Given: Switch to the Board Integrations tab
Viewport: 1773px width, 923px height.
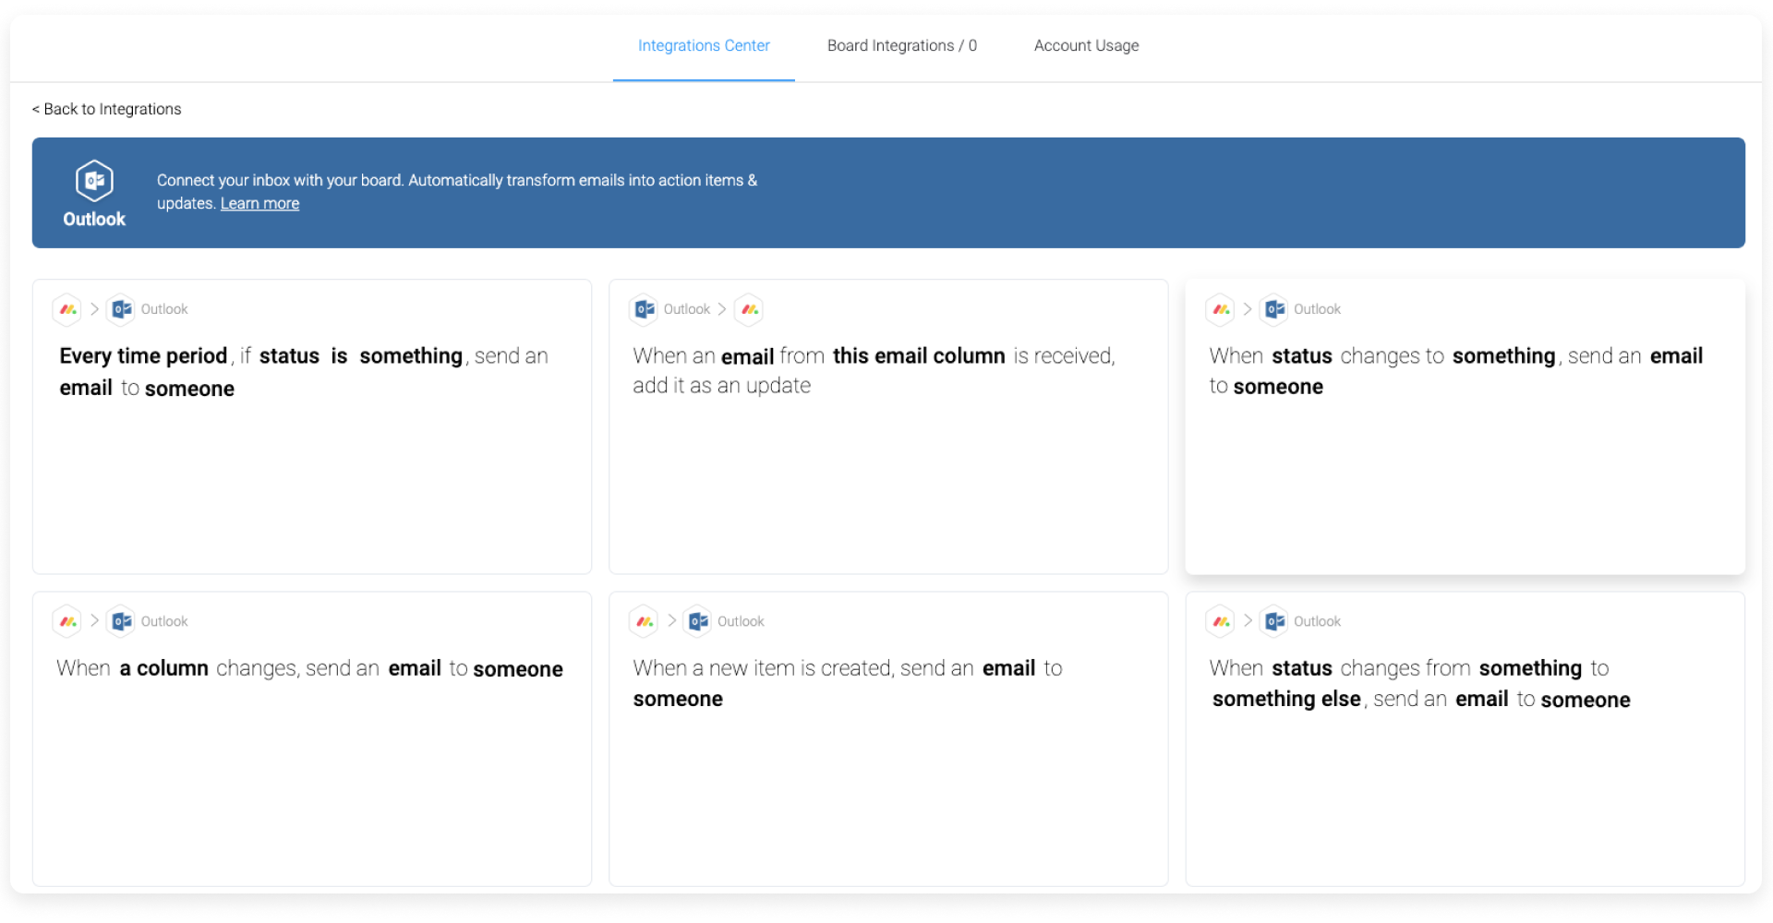Looking at the screenshot, I should coord(901,45).
